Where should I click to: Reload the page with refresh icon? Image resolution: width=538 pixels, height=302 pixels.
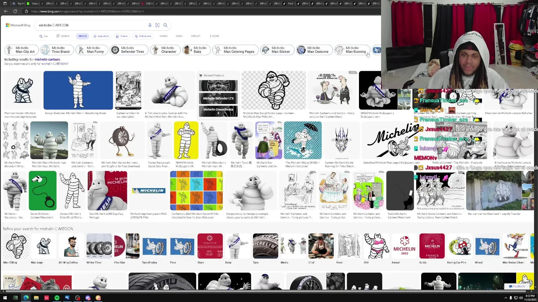[x=15, y=11]
